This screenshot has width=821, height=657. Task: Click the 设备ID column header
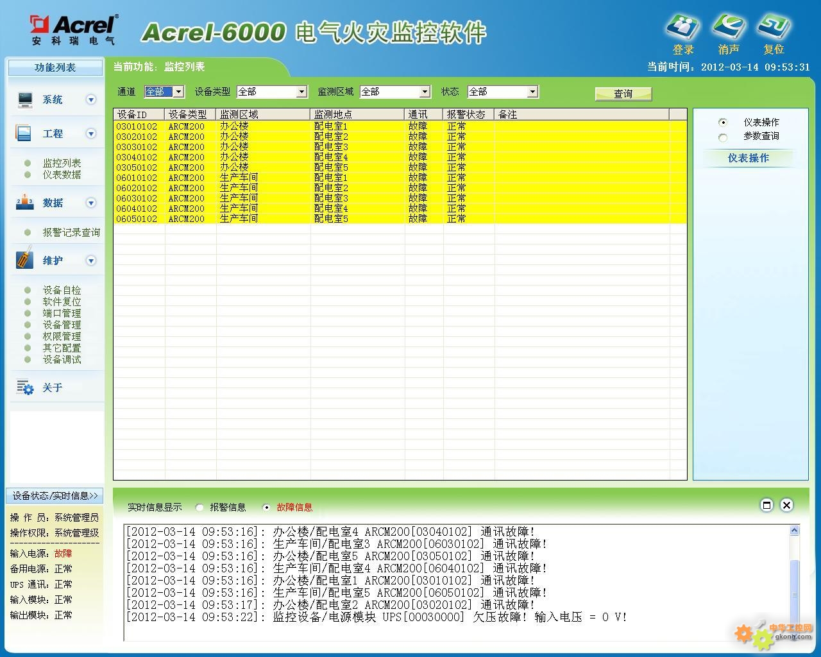[139, 114]
